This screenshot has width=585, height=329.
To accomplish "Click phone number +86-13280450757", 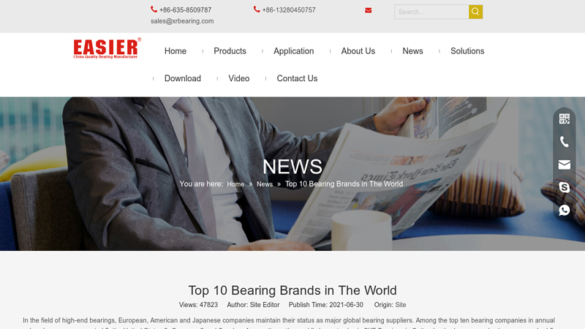I will pyautogui.click(x=289, y=10).
